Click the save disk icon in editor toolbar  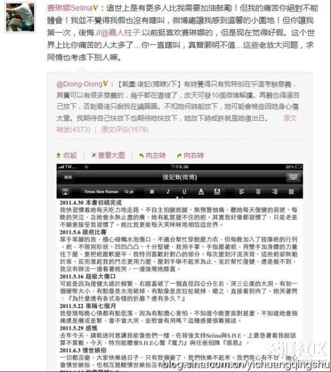click(65, 192)
